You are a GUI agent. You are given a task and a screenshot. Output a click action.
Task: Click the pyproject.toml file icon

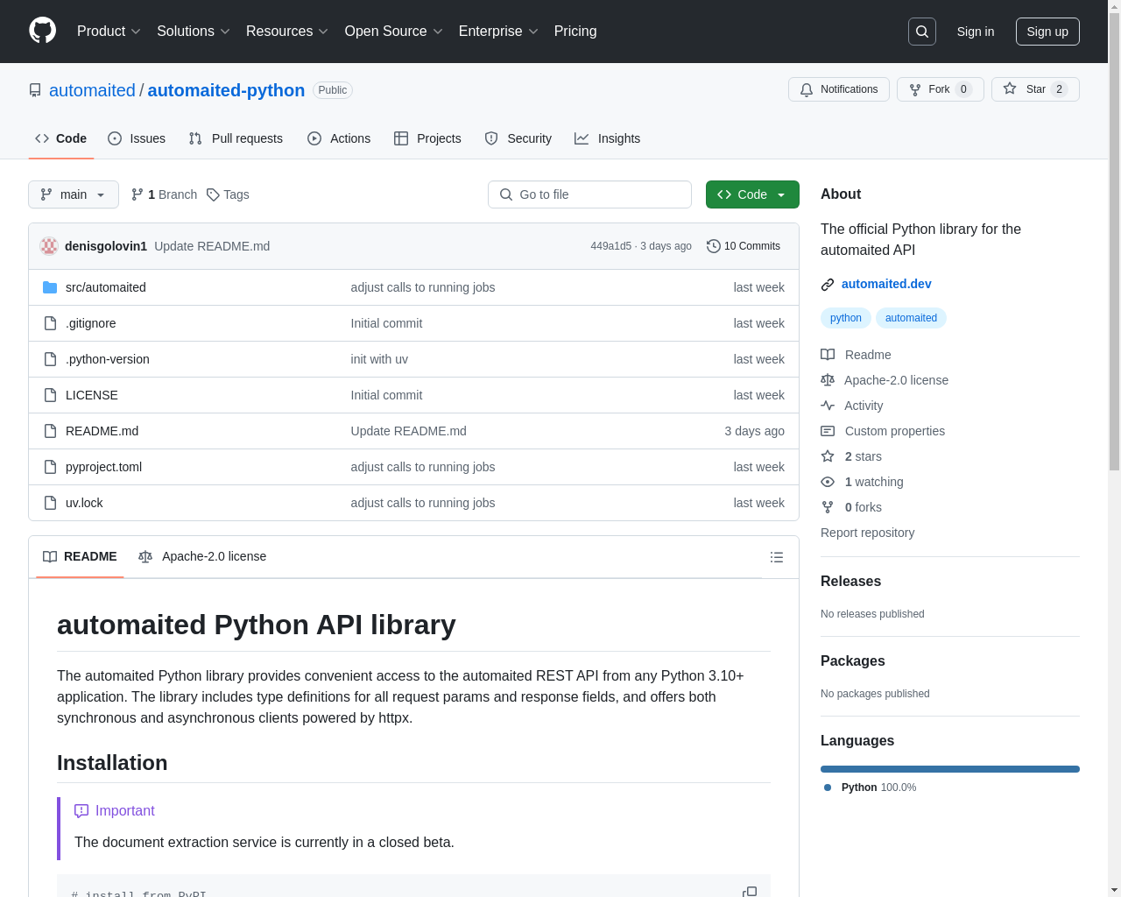[x=50, y=467]
